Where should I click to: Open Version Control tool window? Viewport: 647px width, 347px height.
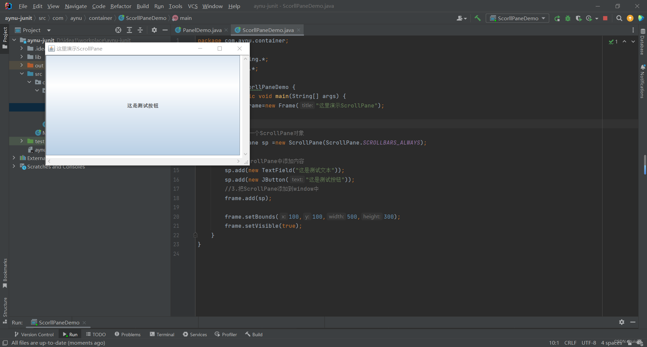[x=34, y=334]
